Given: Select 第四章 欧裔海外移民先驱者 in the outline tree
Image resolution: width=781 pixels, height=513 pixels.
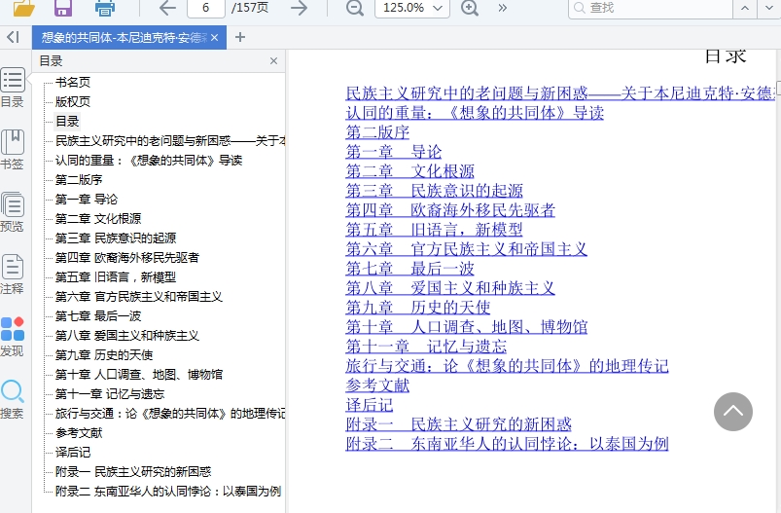Looking at the screenshot, I should 127,257.
